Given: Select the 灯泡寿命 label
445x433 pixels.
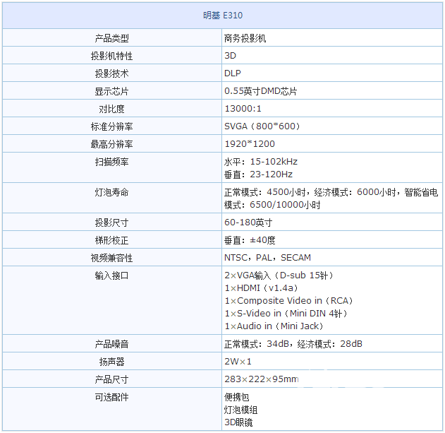Looking at the screenshot, I should pos(112,192).
